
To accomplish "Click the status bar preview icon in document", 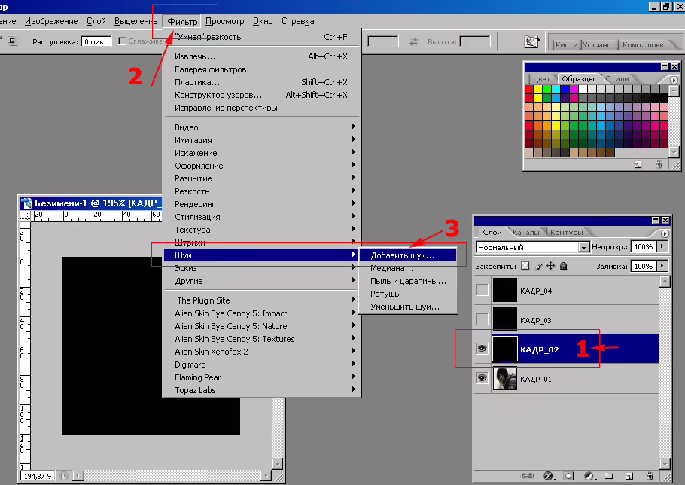I will [63, 476].
